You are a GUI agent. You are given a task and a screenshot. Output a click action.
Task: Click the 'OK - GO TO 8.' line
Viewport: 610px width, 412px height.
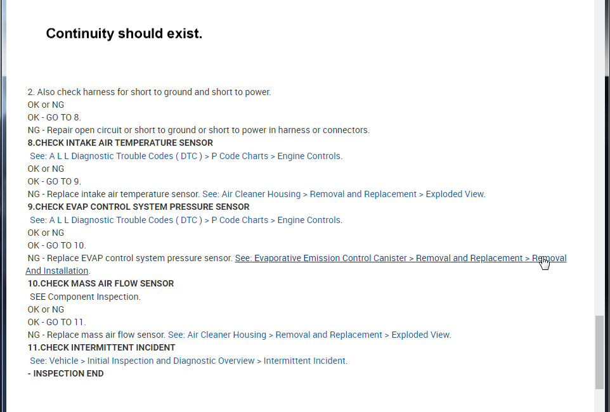click(x=54, y=117)
